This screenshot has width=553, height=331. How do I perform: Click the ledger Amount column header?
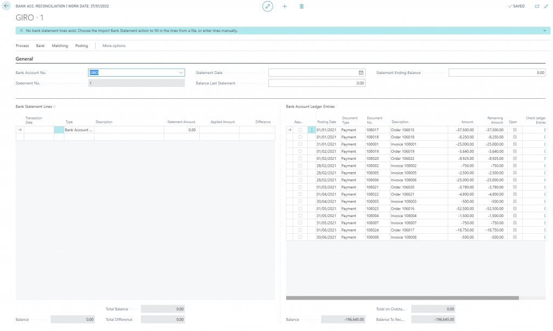point(467,122)
